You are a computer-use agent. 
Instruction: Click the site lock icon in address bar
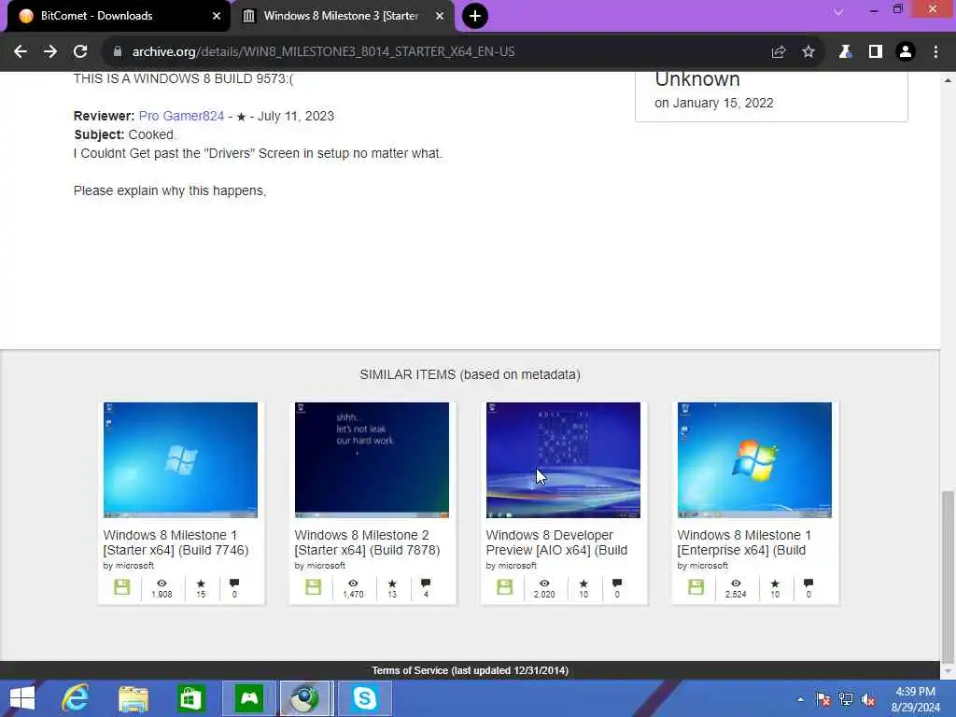tap(118, 52)
